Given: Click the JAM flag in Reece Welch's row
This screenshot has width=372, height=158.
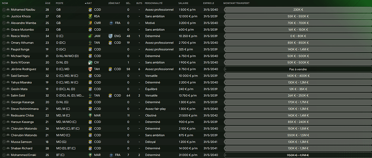Looking at the screenshot, I should 90,36.
